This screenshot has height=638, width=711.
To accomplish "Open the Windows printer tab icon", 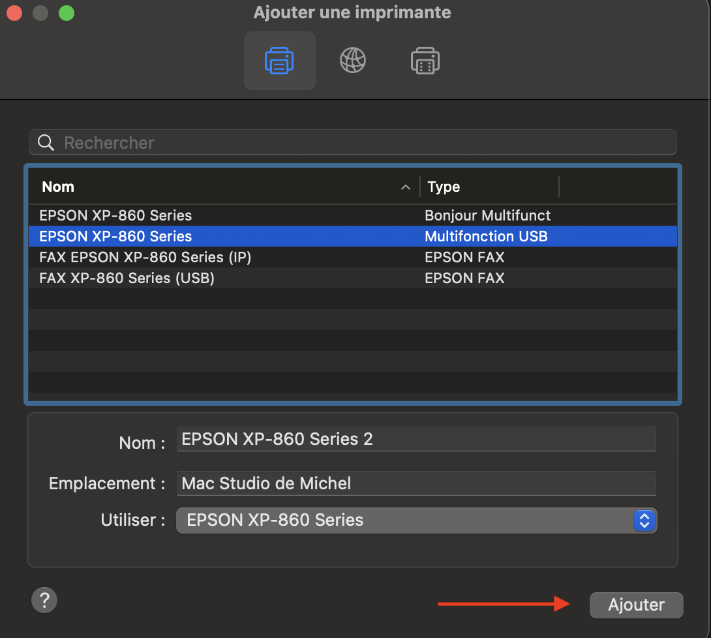I will pyautogui.click(x=425, y=61).
